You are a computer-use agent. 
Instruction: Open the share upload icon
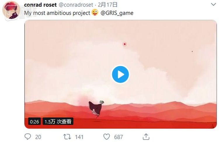click(x=146, y=136)
